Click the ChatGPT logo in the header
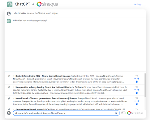 tap(10, 4)
